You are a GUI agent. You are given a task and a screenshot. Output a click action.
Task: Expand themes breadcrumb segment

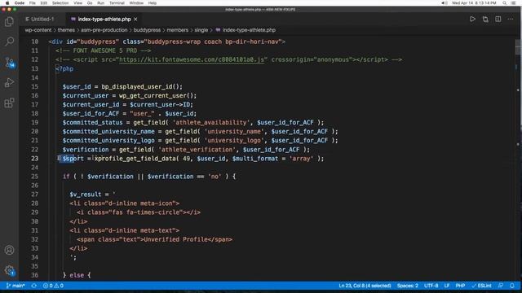(x=66, y=30)
